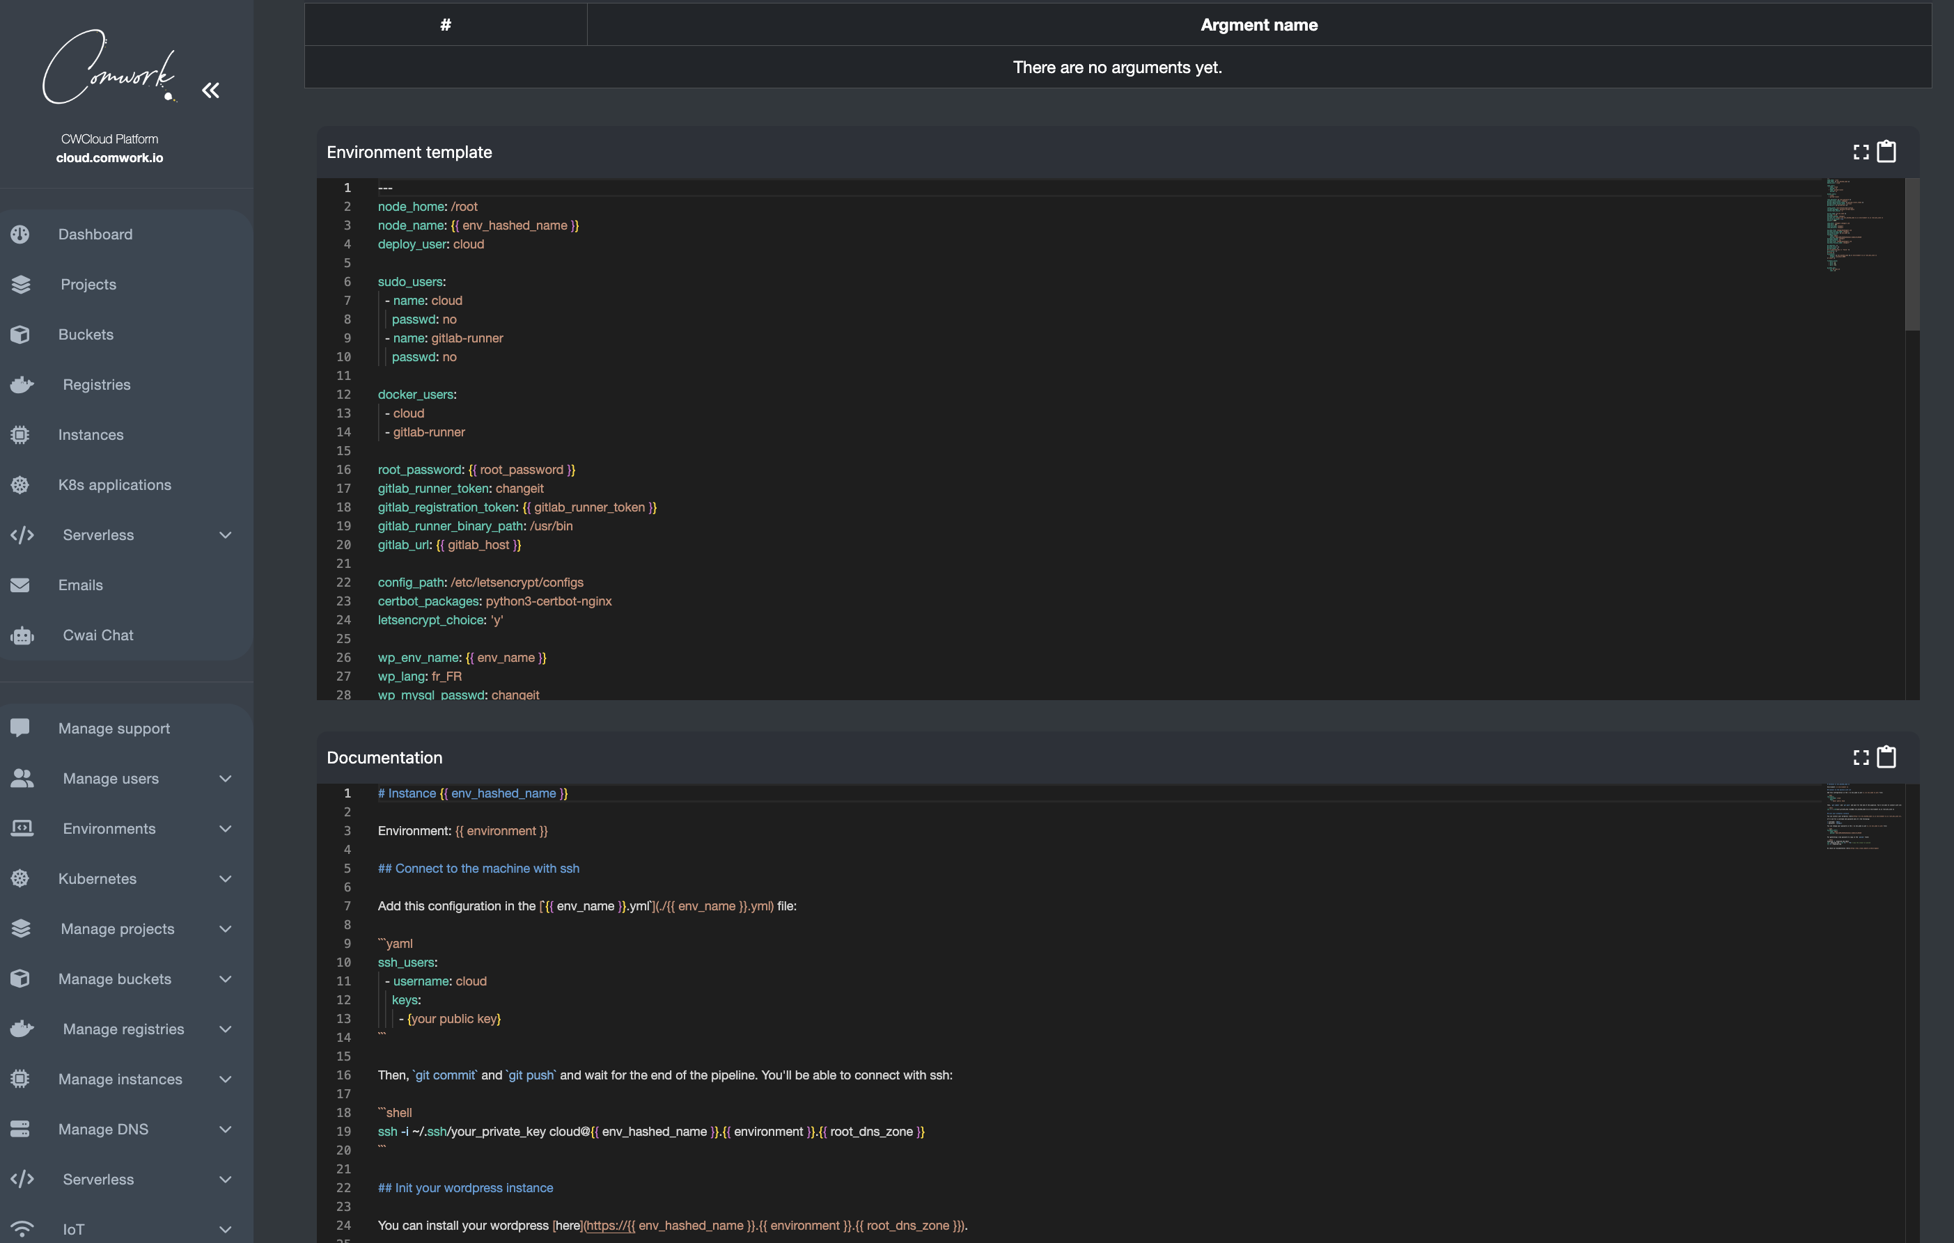1954x1243 pixels.
Task: Open Manage support page
Action: 114,728
